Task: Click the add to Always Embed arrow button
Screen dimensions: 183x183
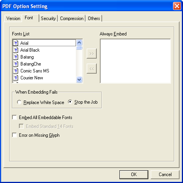Action: point(92,54)
